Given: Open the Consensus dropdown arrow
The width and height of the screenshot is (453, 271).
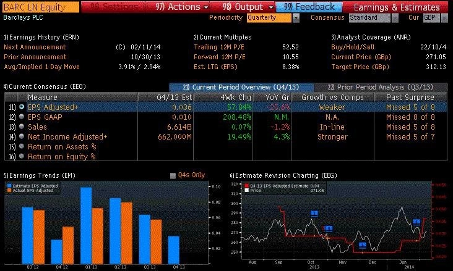Looking at the screenshot, I should click(x=395, y=18).
